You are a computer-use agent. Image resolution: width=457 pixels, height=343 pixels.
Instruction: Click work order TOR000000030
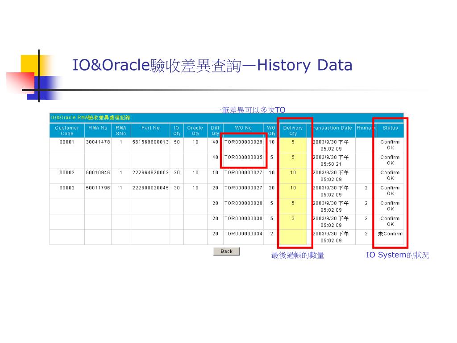click(x=243, y=218)
